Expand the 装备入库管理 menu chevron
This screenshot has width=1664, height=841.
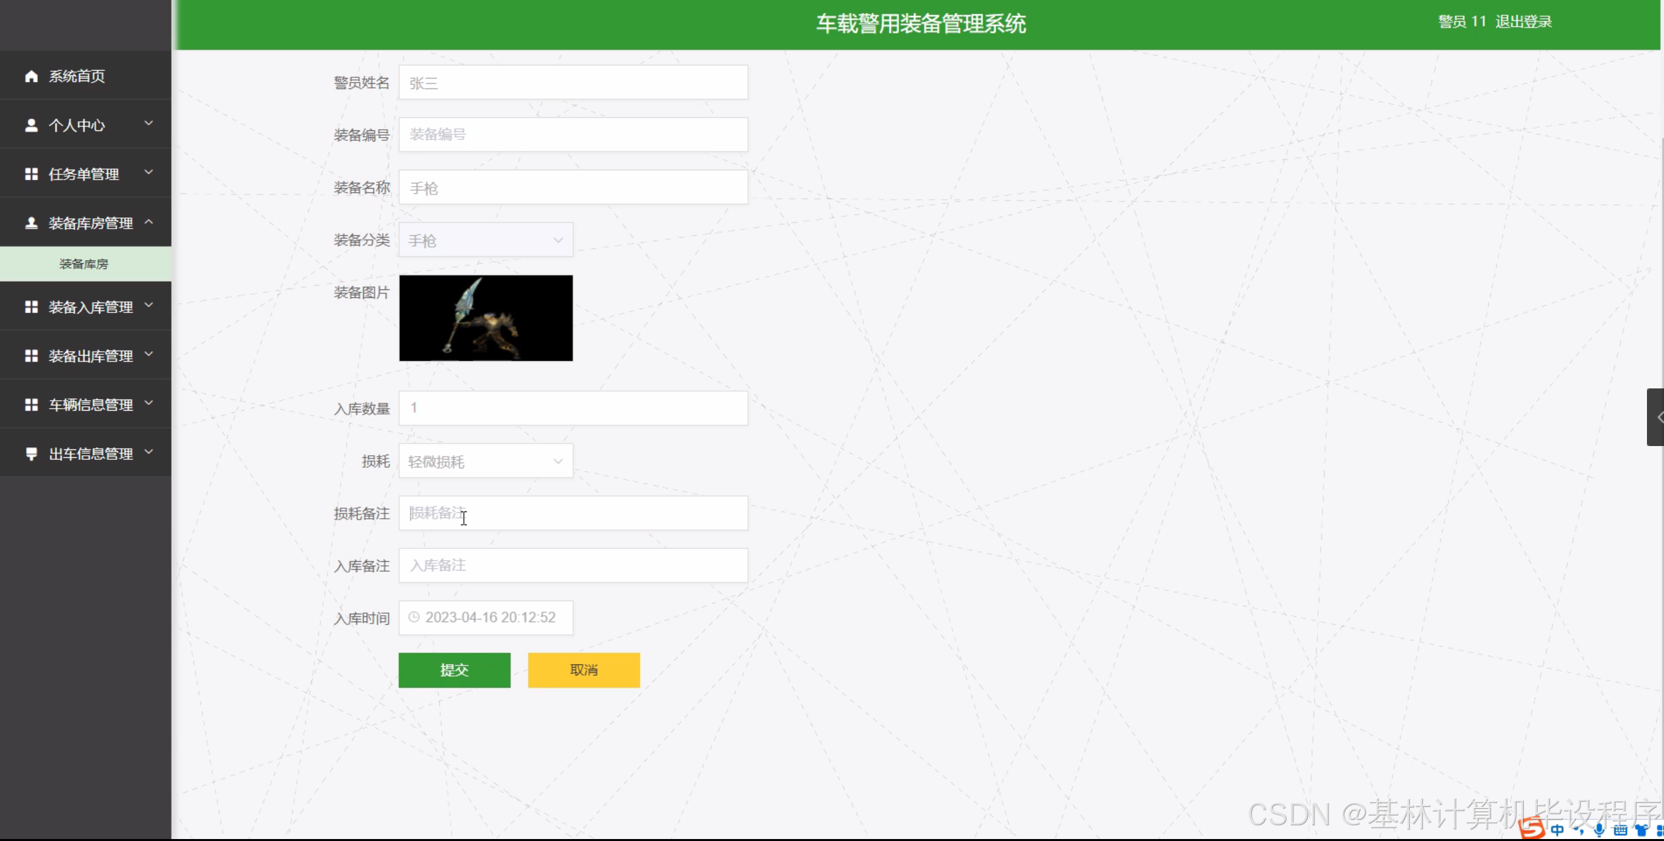[149, 305]
